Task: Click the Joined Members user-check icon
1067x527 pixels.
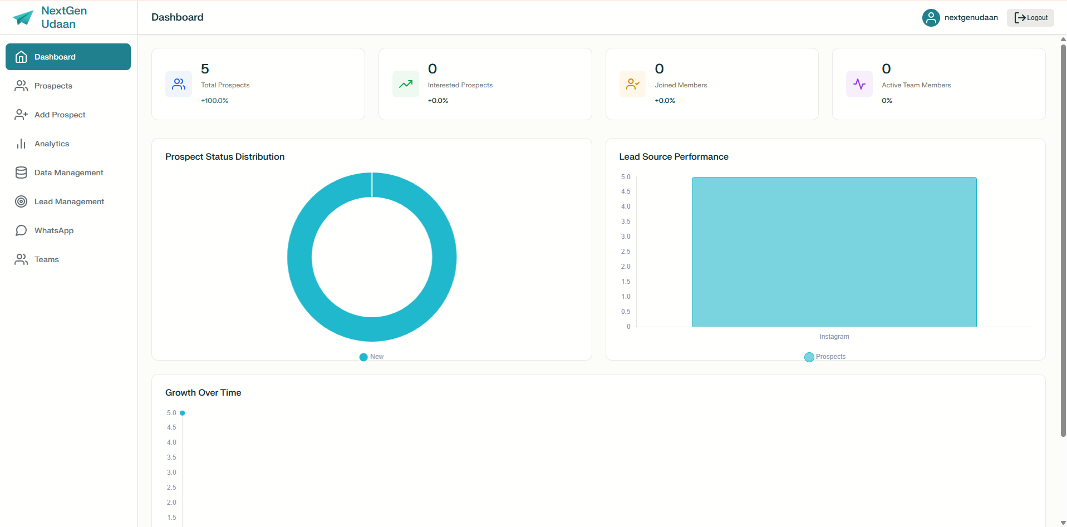Action: (x=632, y=84)
